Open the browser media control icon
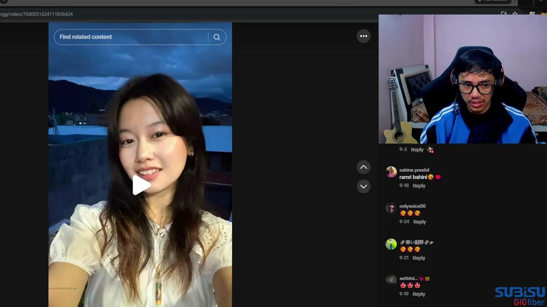This screenshot has width=547, height=307. pyautogui.click(x=532, y=14)
